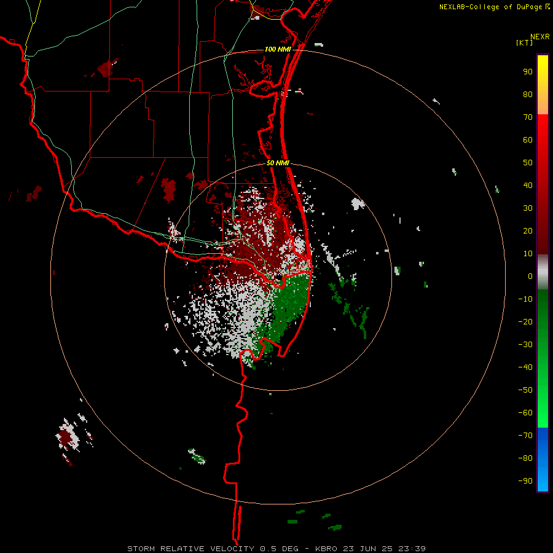This screenshot has height=553, width=553.
Task: Click the [KT] units label above color scale
Action: (524, 42)
